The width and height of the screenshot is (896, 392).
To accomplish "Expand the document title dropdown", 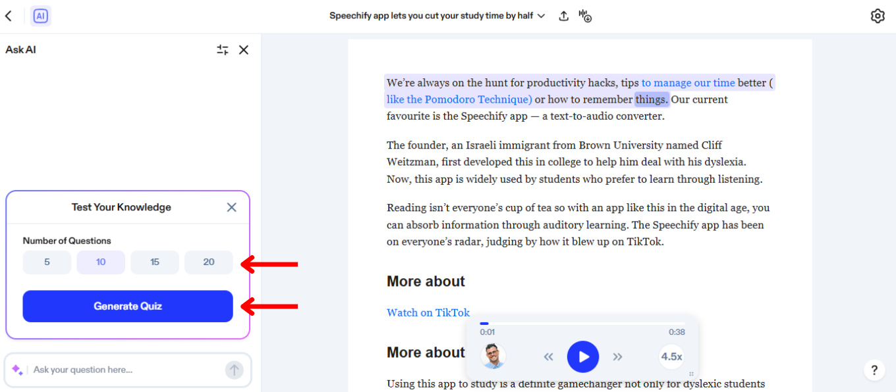I will [541, 16].
